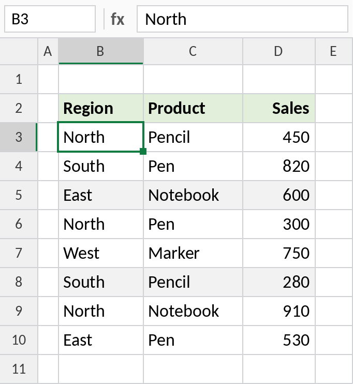The width and height of the screenshot is (353, 384).
Task: Select row 6 header
Action: [19, 224]
